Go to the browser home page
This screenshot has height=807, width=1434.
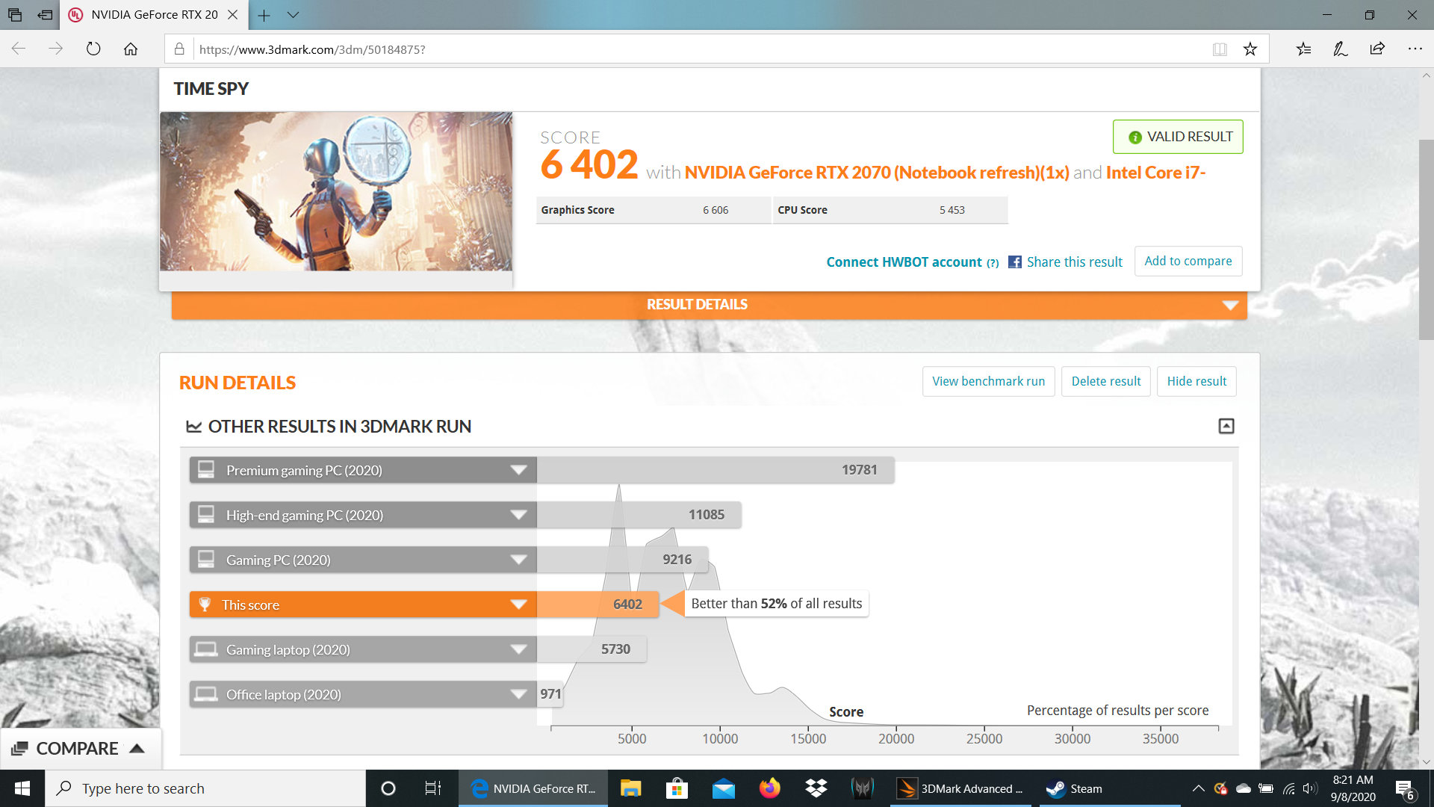click(x=131, y=49)
